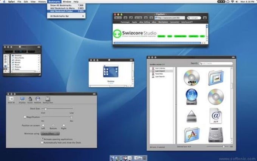The width and height of the screenshot is (257, 161).
Task: Open Network preferences icon
Action: tap(38, 100)
